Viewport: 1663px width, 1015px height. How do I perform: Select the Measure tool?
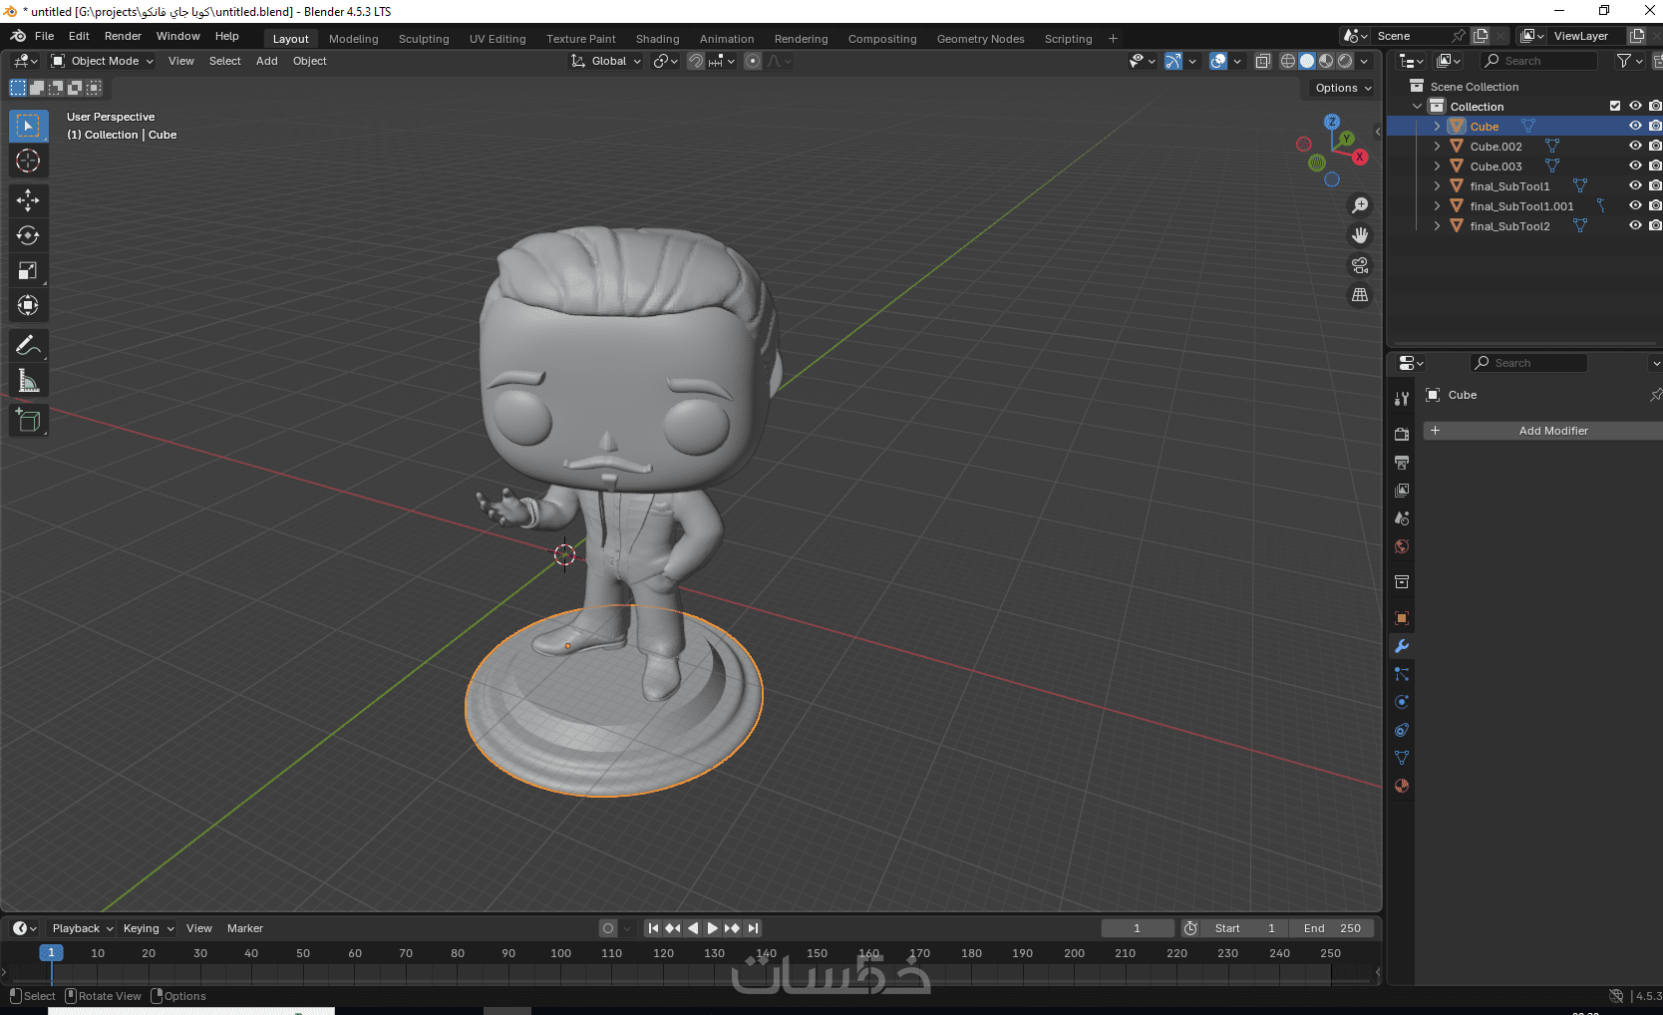click(28, 381)
